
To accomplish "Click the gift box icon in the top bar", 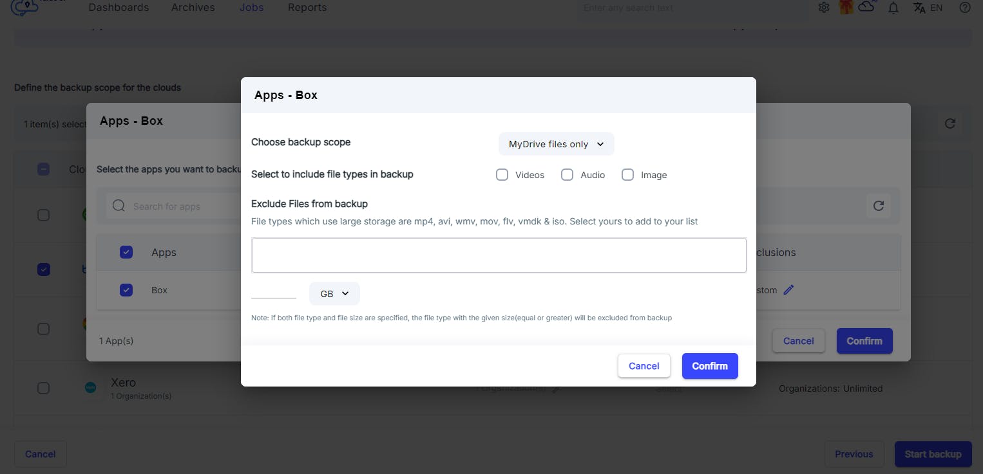I will [x=846, y=8].
